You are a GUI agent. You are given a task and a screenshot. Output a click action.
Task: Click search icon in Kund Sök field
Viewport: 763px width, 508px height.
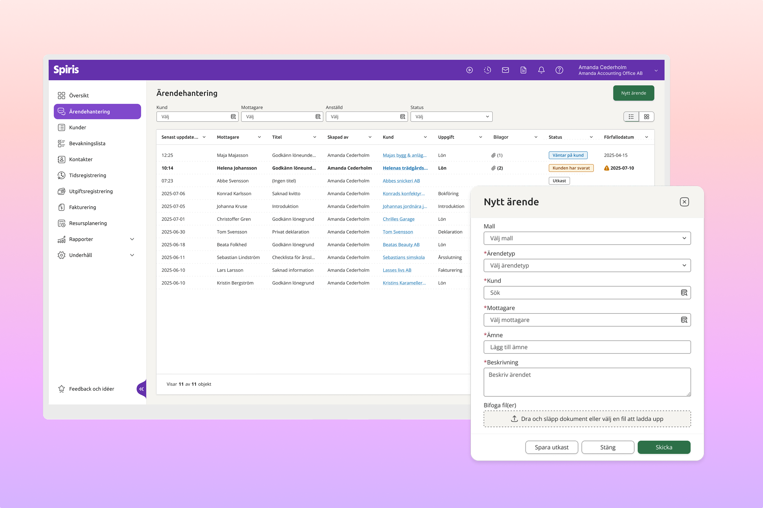click(684, 292)
